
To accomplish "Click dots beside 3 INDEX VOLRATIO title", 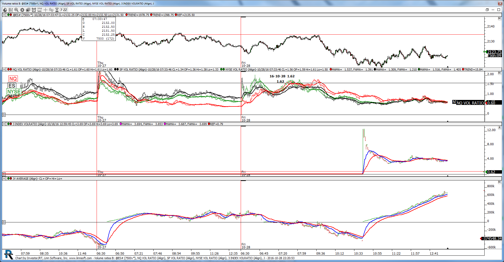I will 9,124.
